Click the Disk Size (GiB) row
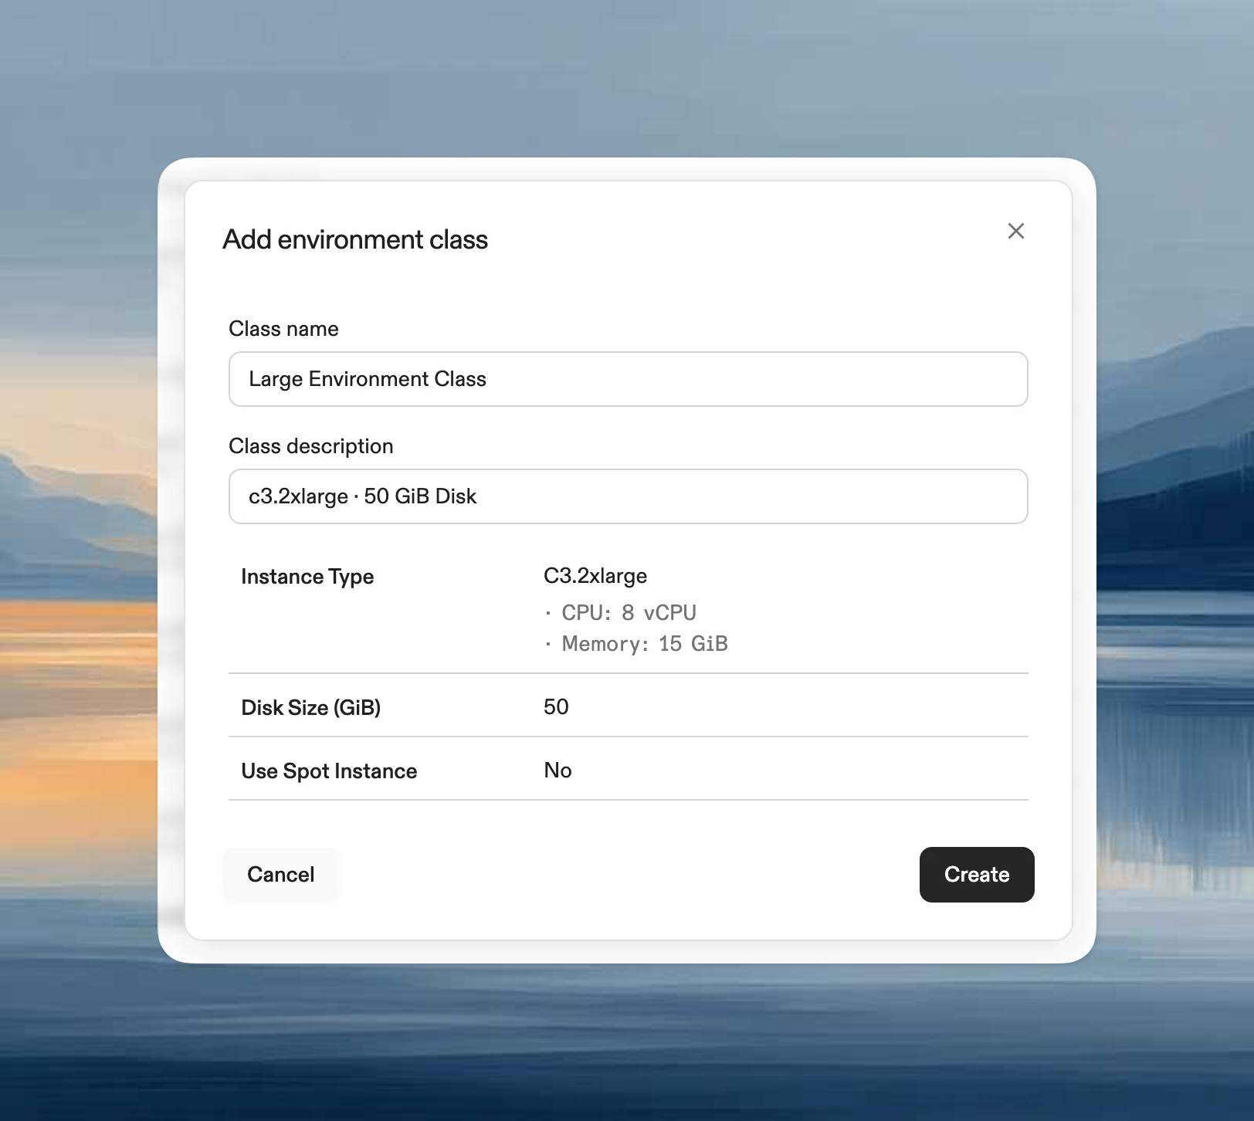This screenshot has width=1254, height=1121. (x=311, y=707)
